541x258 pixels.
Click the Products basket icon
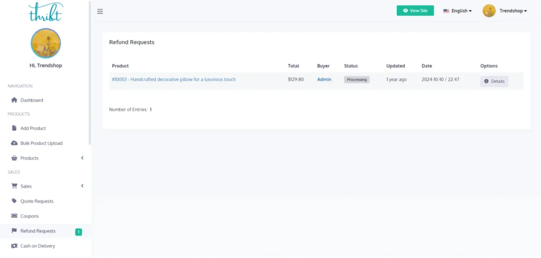click(14, 158)
